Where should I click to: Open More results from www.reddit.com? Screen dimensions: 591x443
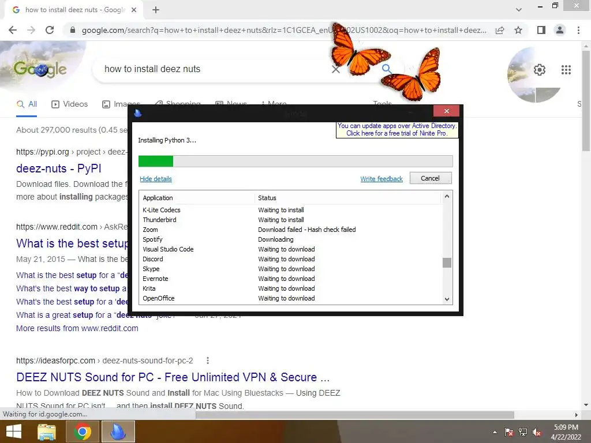point(77,328)
